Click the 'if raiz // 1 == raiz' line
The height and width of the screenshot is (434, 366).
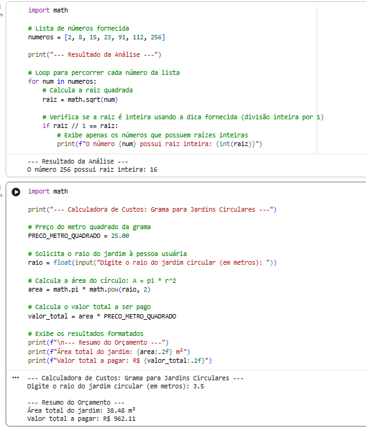pos(81,126)
